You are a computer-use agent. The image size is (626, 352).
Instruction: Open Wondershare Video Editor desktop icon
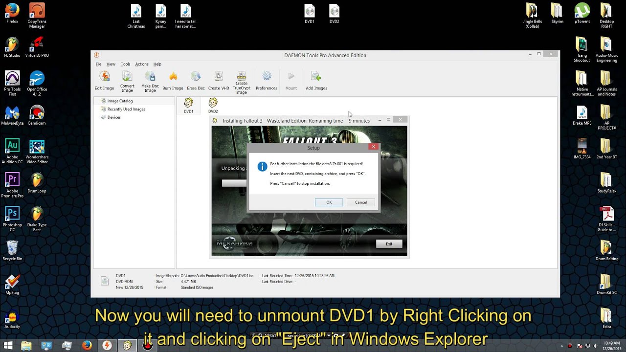click(x=37, y=151)
